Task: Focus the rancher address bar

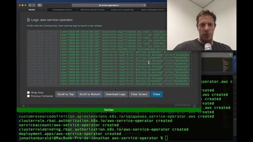Action: point(109,5)
